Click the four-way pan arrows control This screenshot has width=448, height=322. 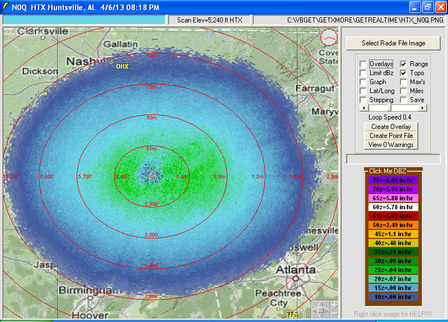(x=321, y=310)
